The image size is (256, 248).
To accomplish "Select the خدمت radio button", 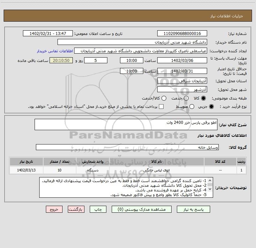I will tap(186, 98).
